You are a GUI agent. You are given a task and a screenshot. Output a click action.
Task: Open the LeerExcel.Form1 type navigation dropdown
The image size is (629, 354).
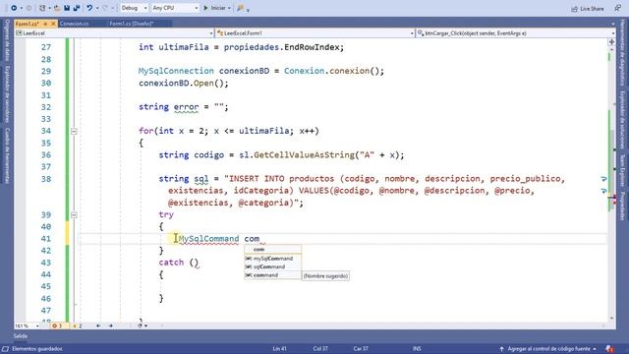pyautogui.click(x=315, y=33)
